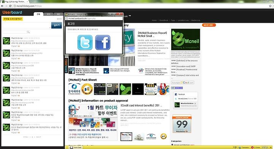
Task: Click the Userboard logo
Action: [12, 13]
